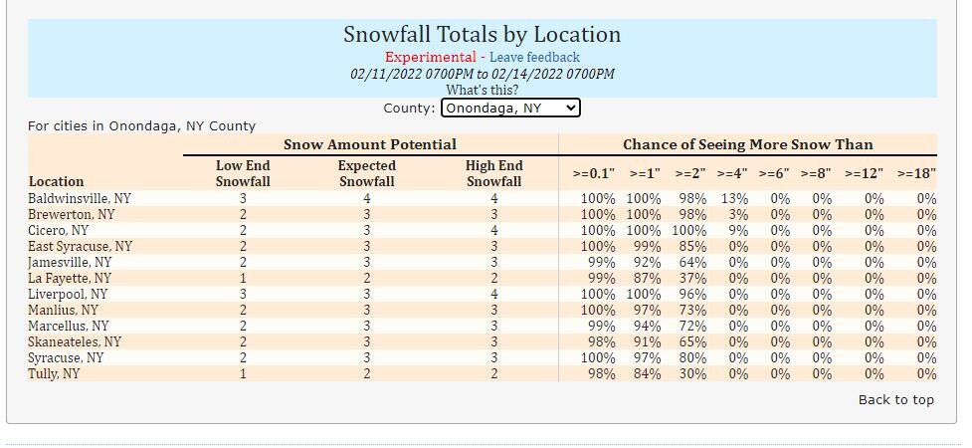Click the Low End Snowfall column header

coord(243,174)
